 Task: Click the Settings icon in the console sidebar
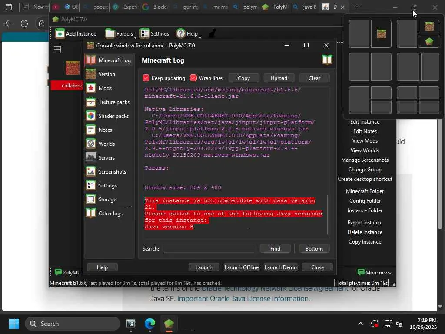pos(91,185)
